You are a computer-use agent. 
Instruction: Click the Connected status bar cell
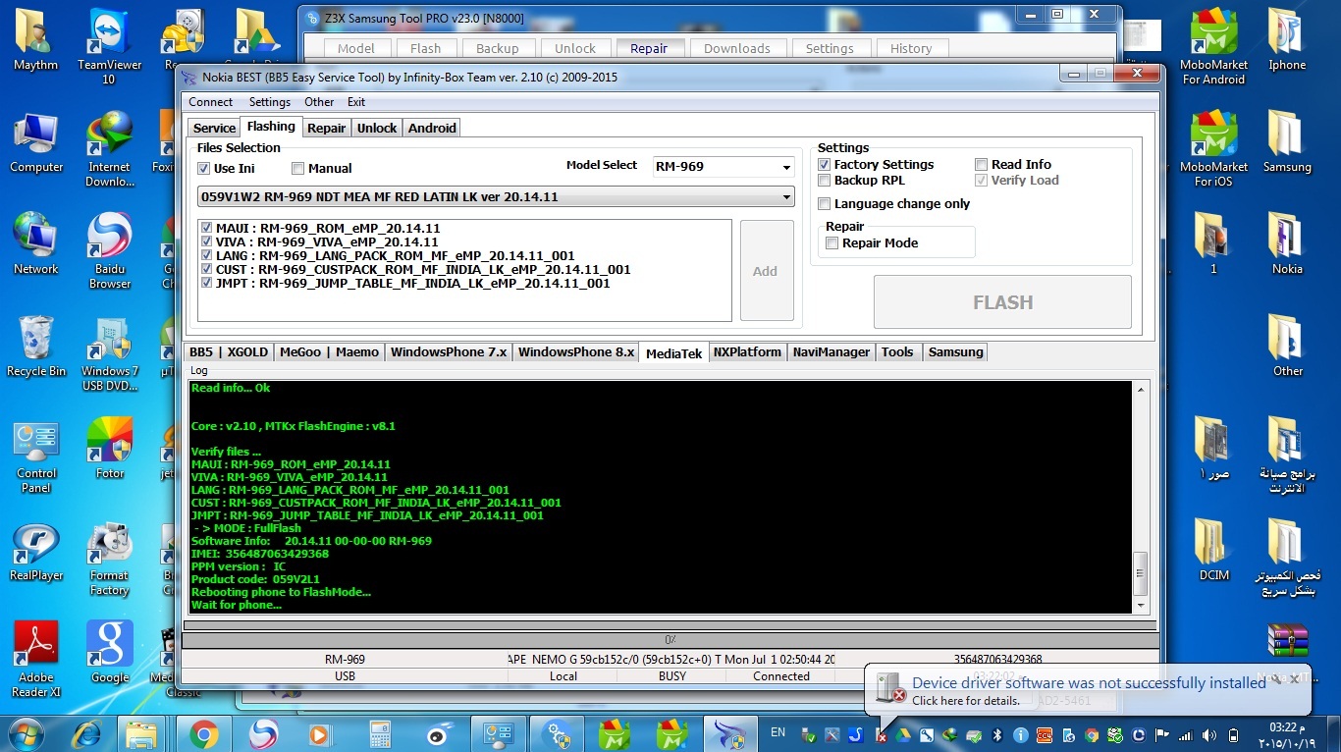click(x=781, y=676)
